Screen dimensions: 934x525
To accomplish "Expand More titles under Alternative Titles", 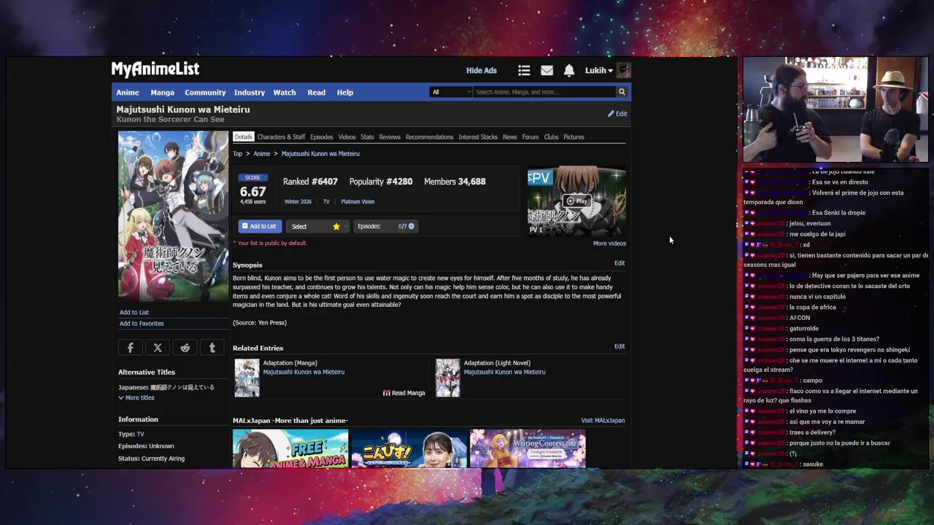I will coord(136,398).
